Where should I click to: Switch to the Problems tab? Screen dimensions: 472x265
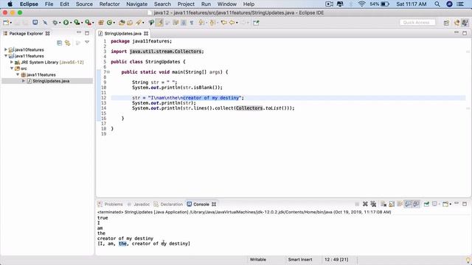point(111,205)
